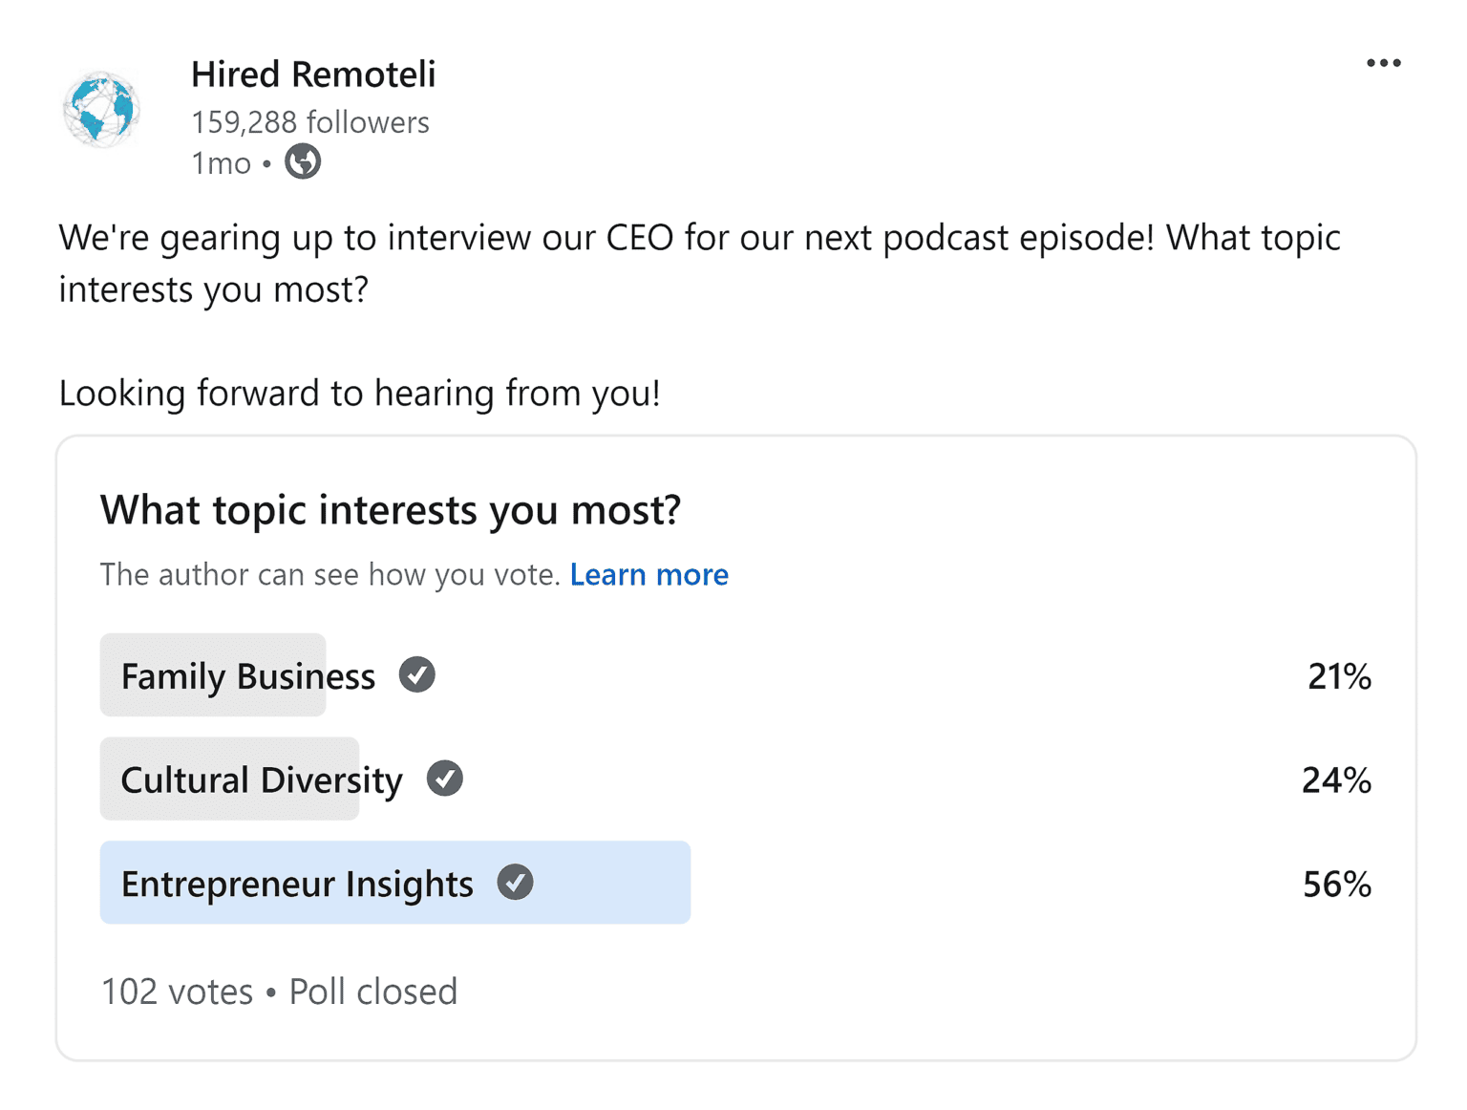Open the three-dot post options menu
This screenshot has width=1467, height=1110.
click(x=1383, y=63)
